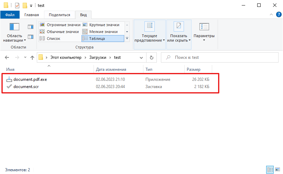Click the Приложение type cell
Screen dimensions: 283x174
[x=158, y=79]
